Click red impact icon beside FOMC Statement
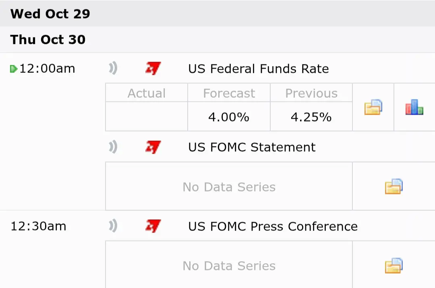This screenshot has height=288, width=435. (153, 147)
